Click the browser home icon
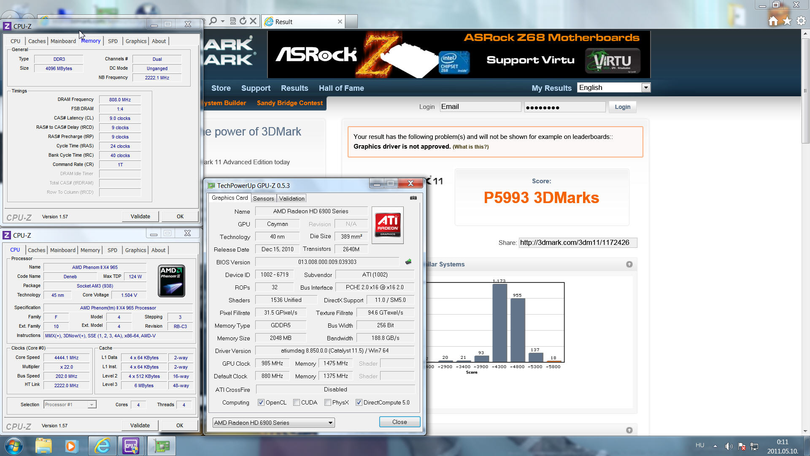 pos(773,21)
